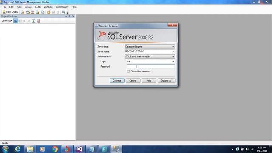
Task: Expand the Server name dropdown arrow
Action: click(173, 51)
